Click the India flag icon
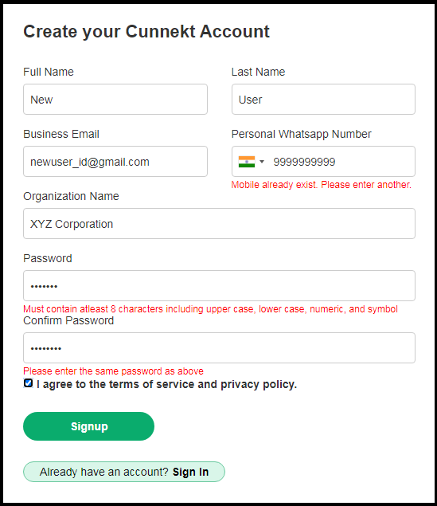437x506 pixels. pos(247,162)
